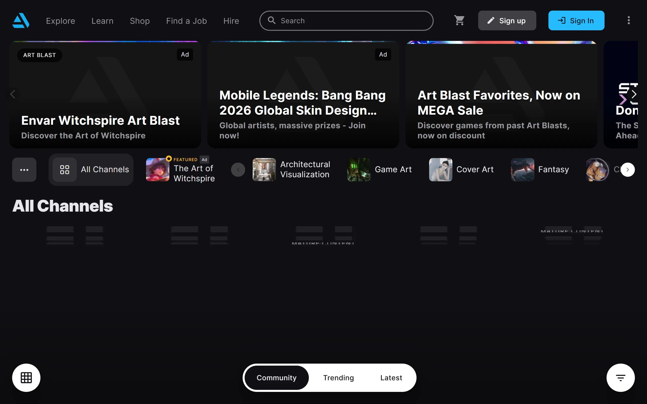Open the vertical dots more menu

(x=629, y=20)
